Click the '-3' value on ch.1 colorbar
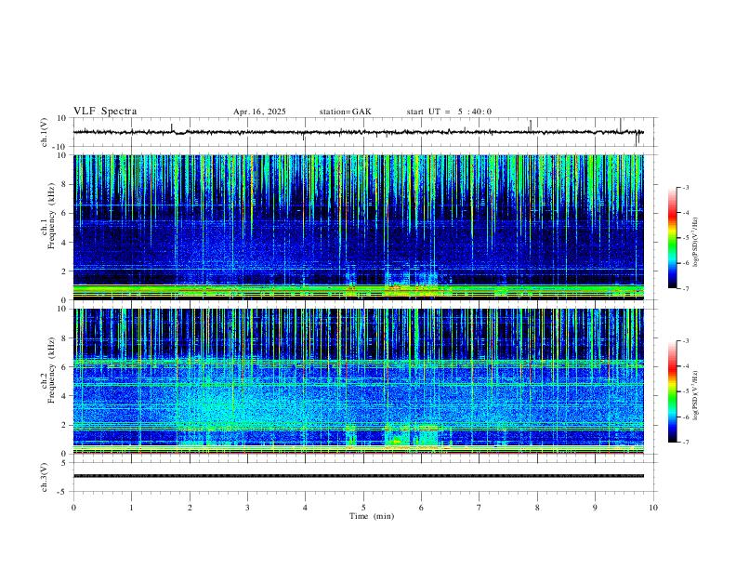 (x=685, y=187)
